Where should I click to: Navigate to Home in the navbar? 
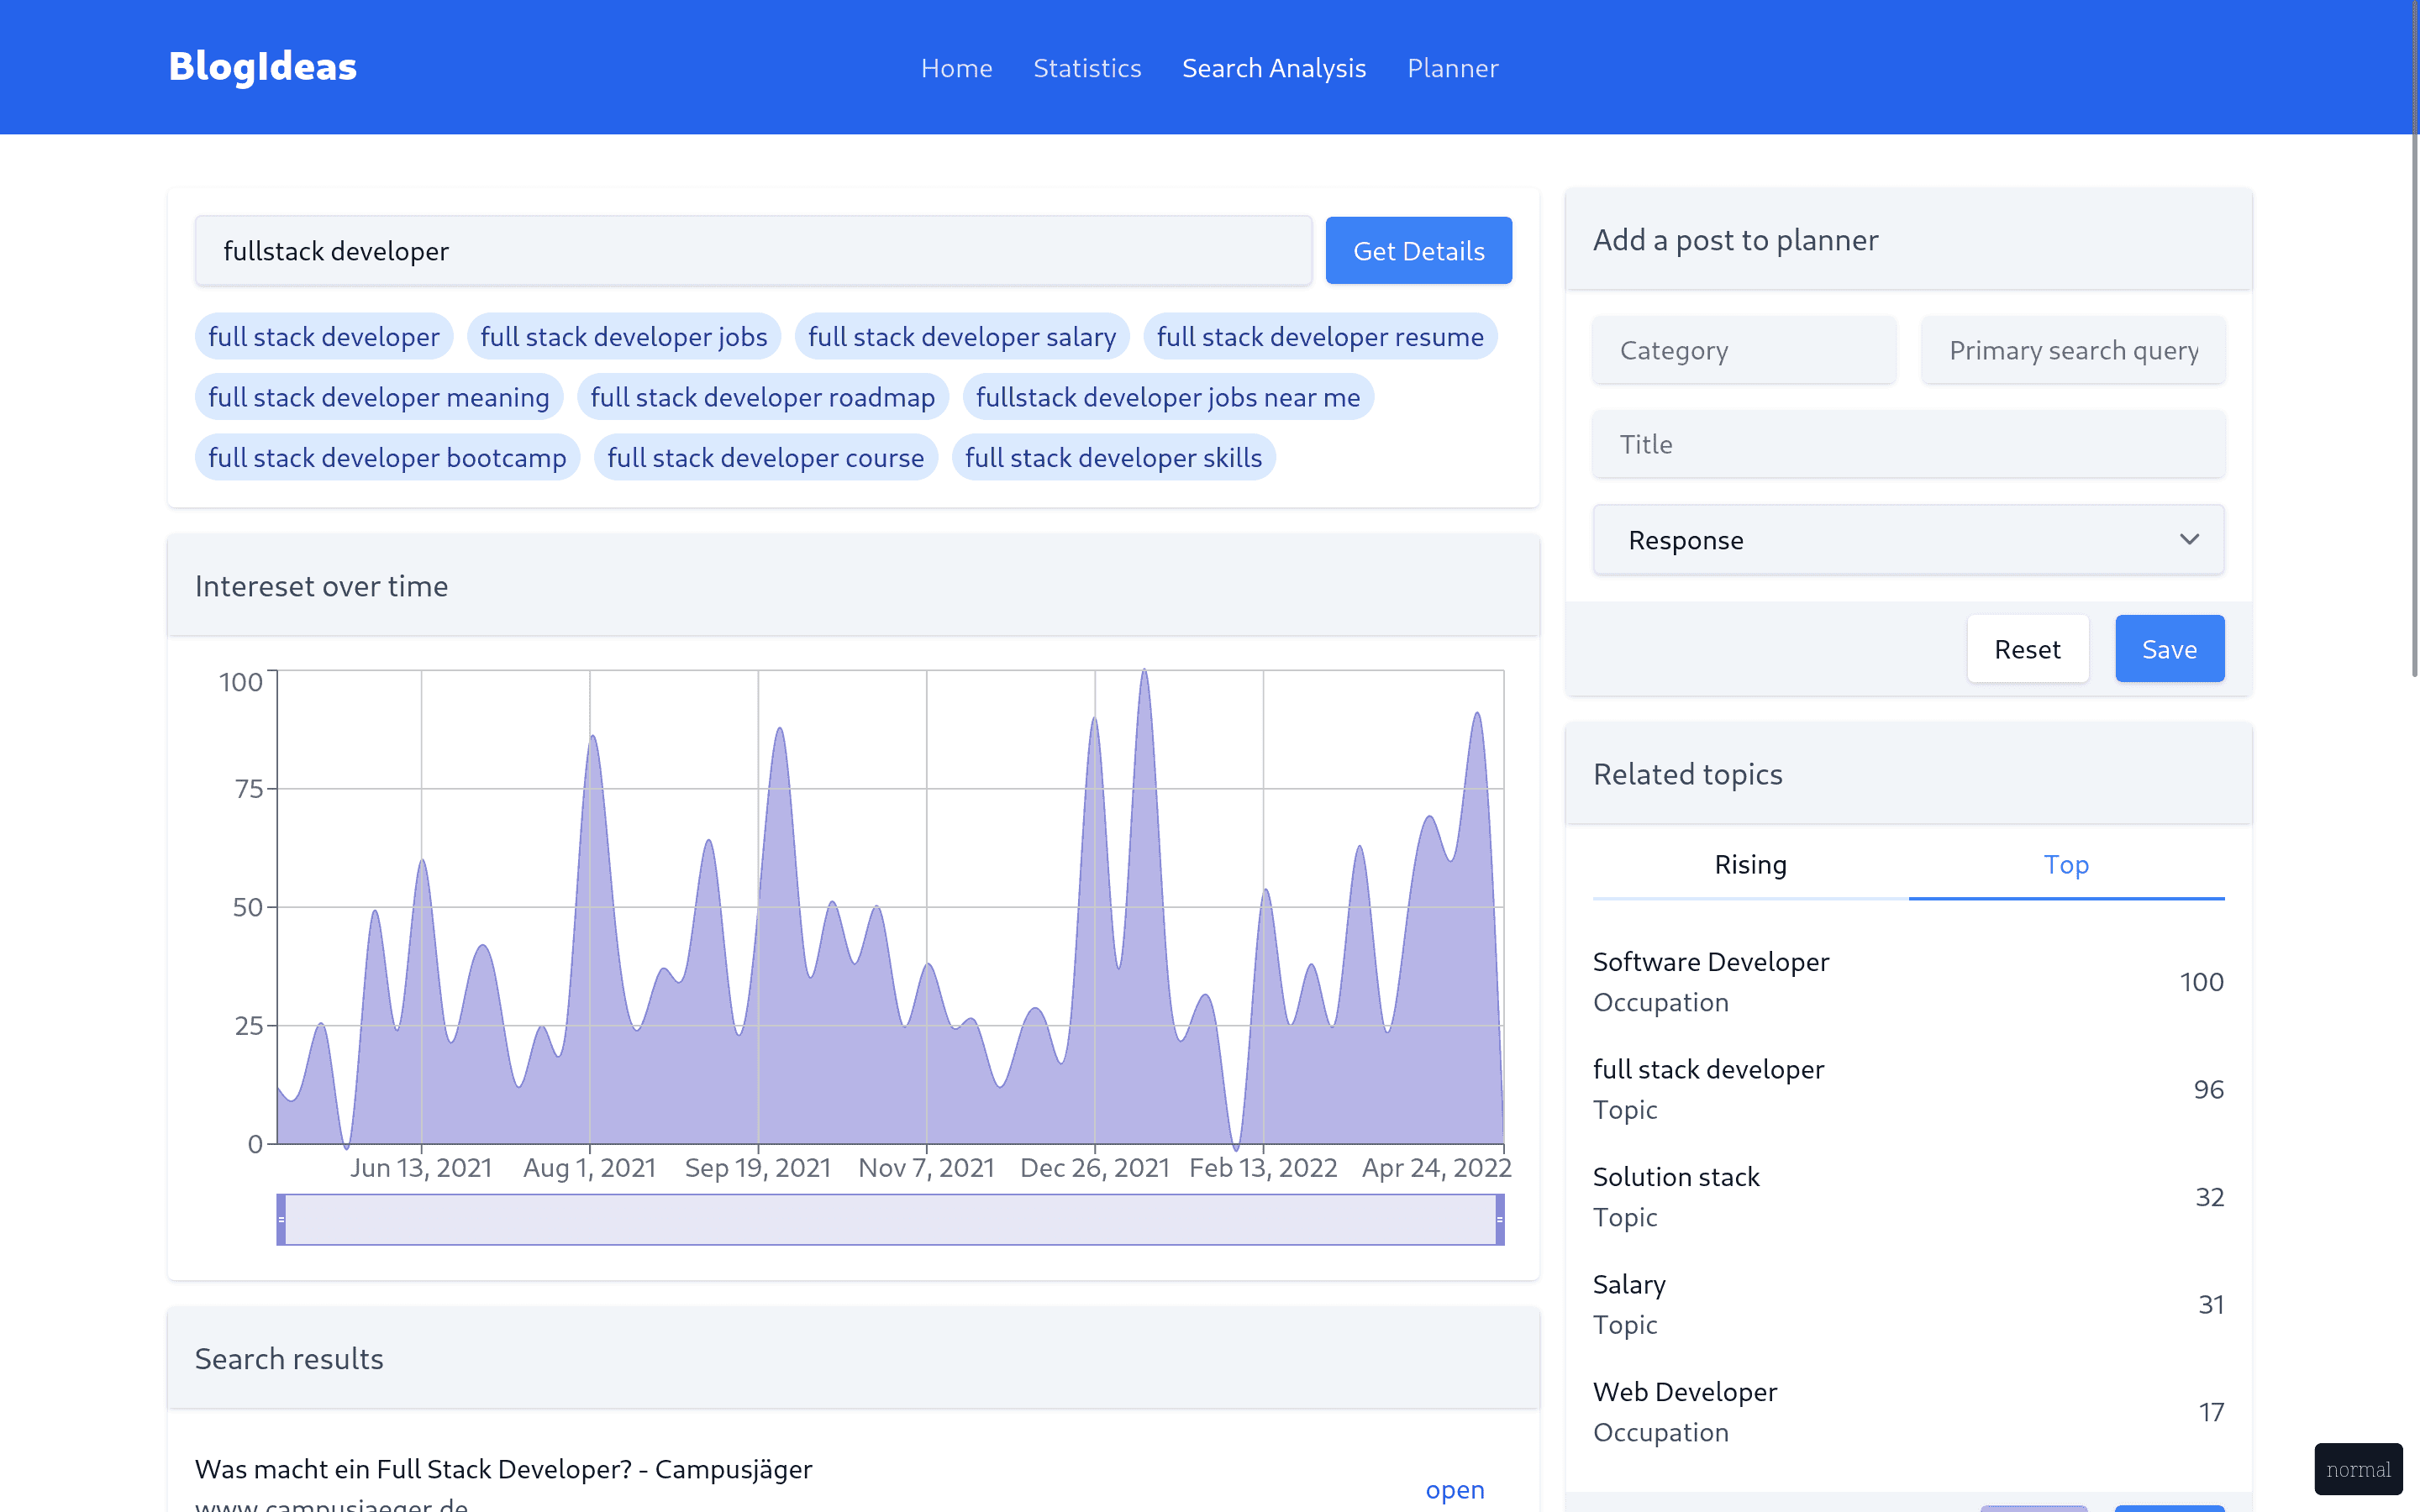(x=956, y=68)
